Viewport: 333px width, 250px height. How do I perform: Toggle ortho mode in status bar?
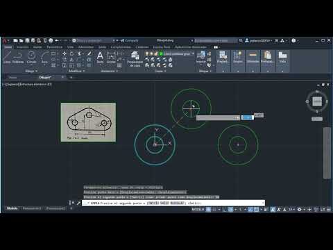coord(224,209)
